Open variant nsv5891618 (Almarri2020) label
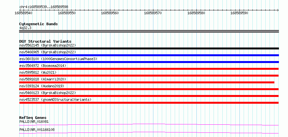Screen dimensions: 288x137 pos(43,79)
